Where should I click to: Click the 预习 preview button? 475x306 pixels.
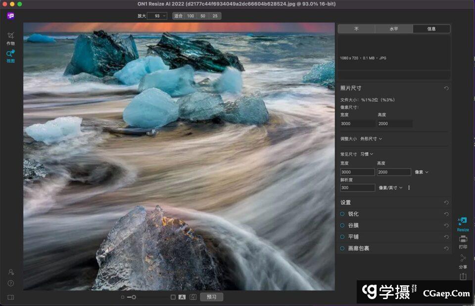(x=211, y=297)
